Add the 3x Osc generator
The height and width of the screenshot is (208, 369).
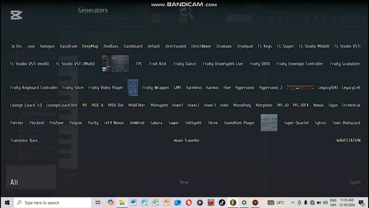coord(16,46)
